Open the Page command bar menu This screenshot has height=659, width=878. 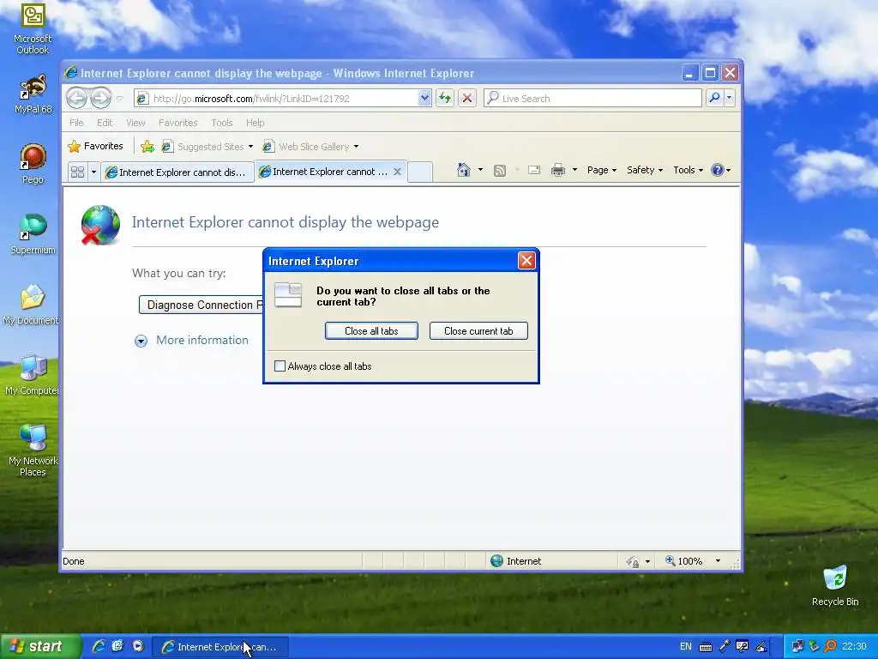point(601,170)
